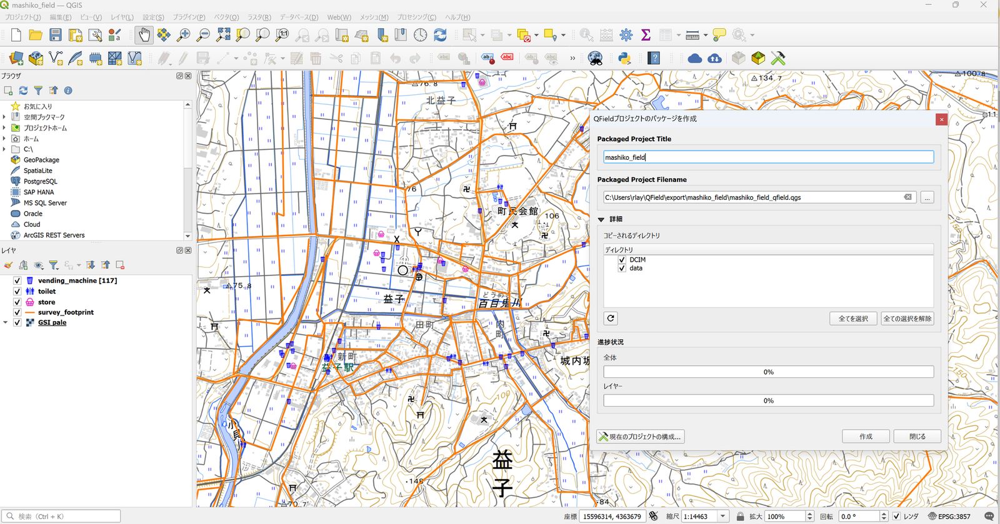Click the Refresh map icon in toolbar
This screenshot has height=524, width=1000.
441,35
